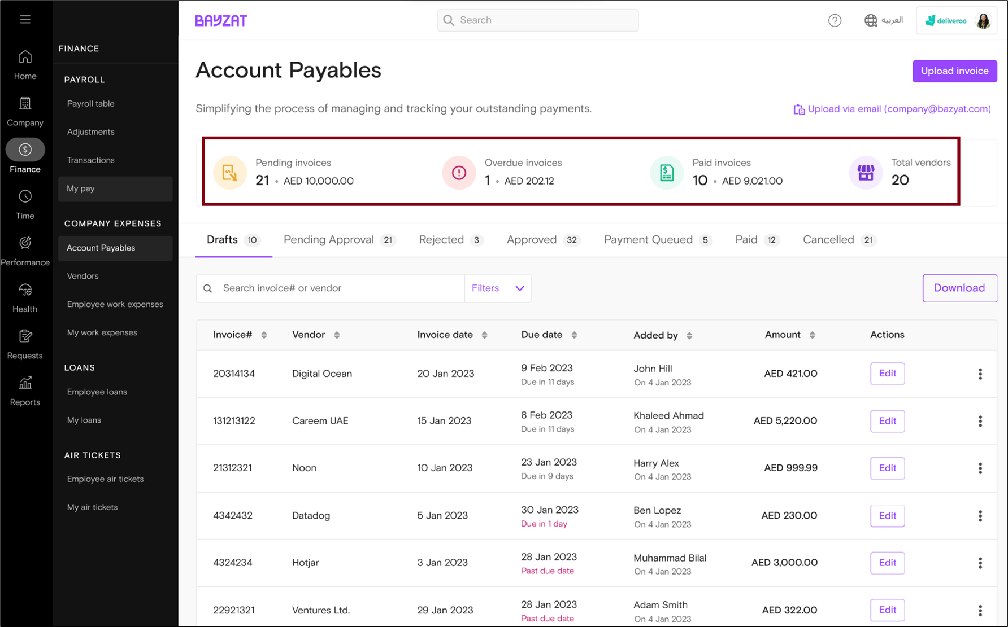Expand the Filters dropdown
Viewport: 1008px width, 627px height.
click(497, 288)
